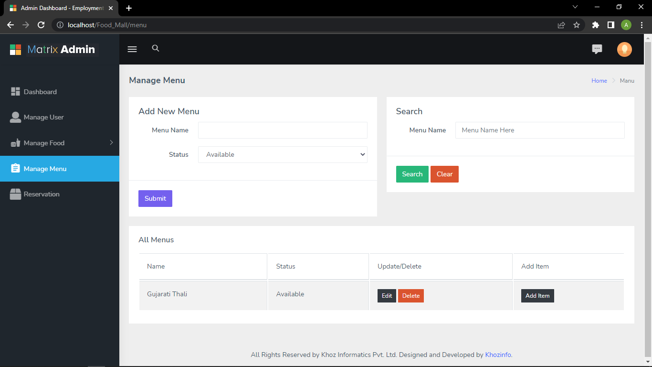Focus the Add New Menu name field
Viewport: 652px width, 367px height.
(x=283, y=130)
